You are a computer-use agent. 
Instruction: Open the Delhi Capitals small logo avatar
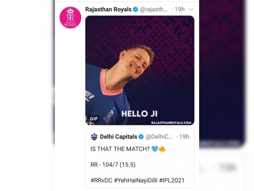click(94, 137)
